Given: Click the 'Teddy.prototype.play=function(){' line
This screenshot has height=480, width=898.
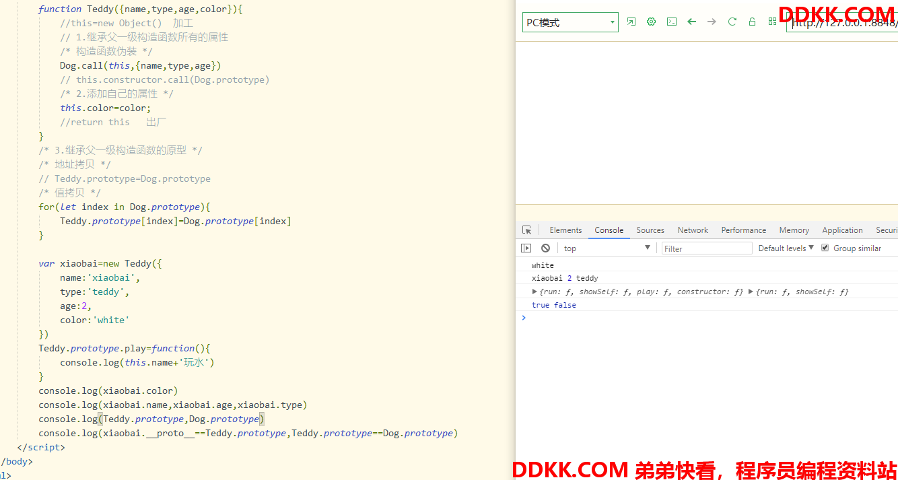Looking at the screenshot, I should [x=125, y=348].
